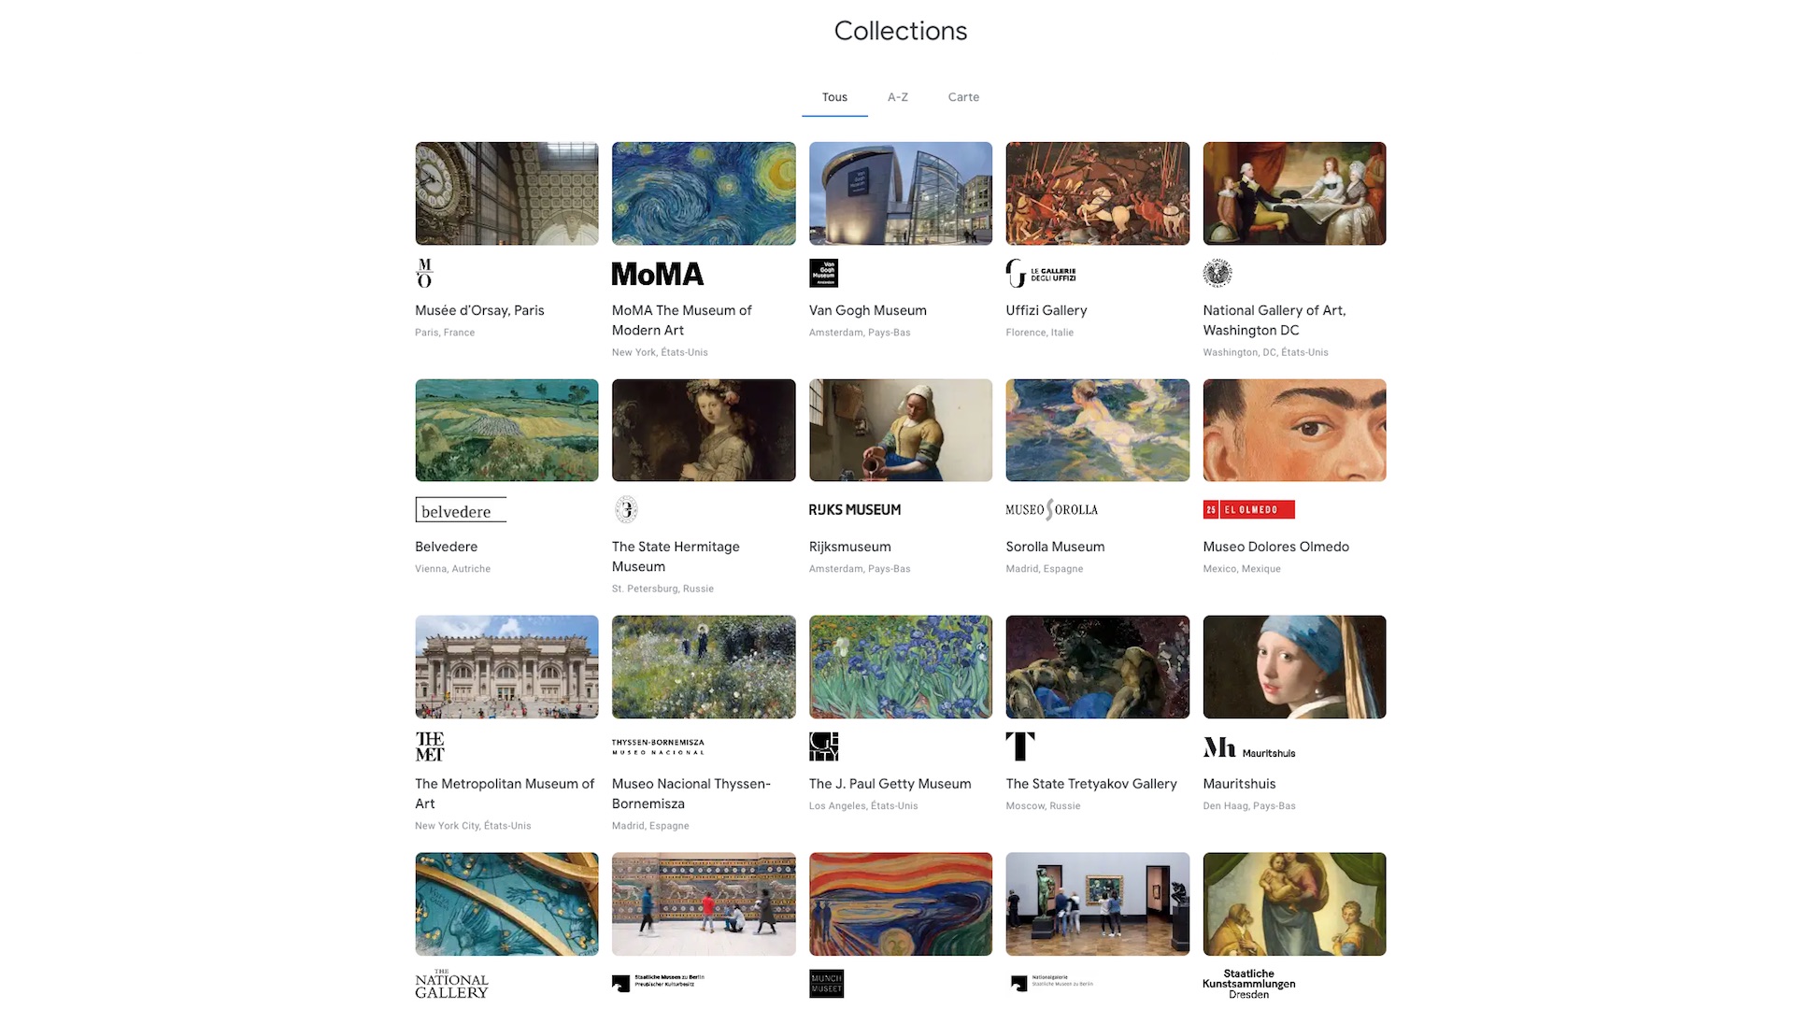
Task: Open the Musée d'Orsay MO logo
Action: coord(424,273)
